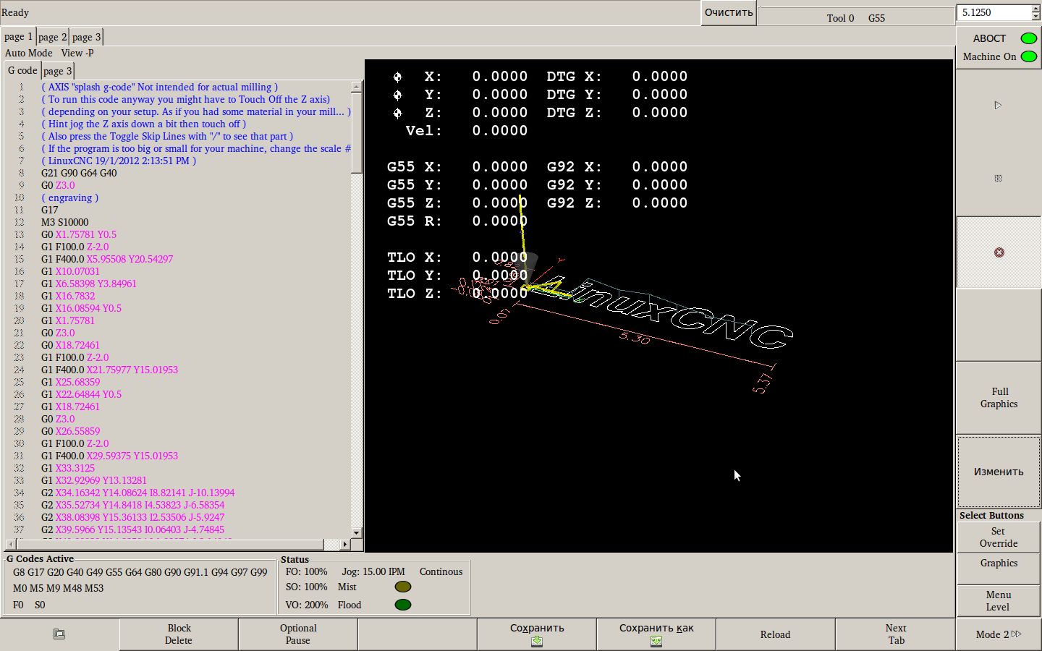The height and width of the screenshot is (651, 1042).
Task: Increase the 5.1250 spinbox value
Action: 1035,9
